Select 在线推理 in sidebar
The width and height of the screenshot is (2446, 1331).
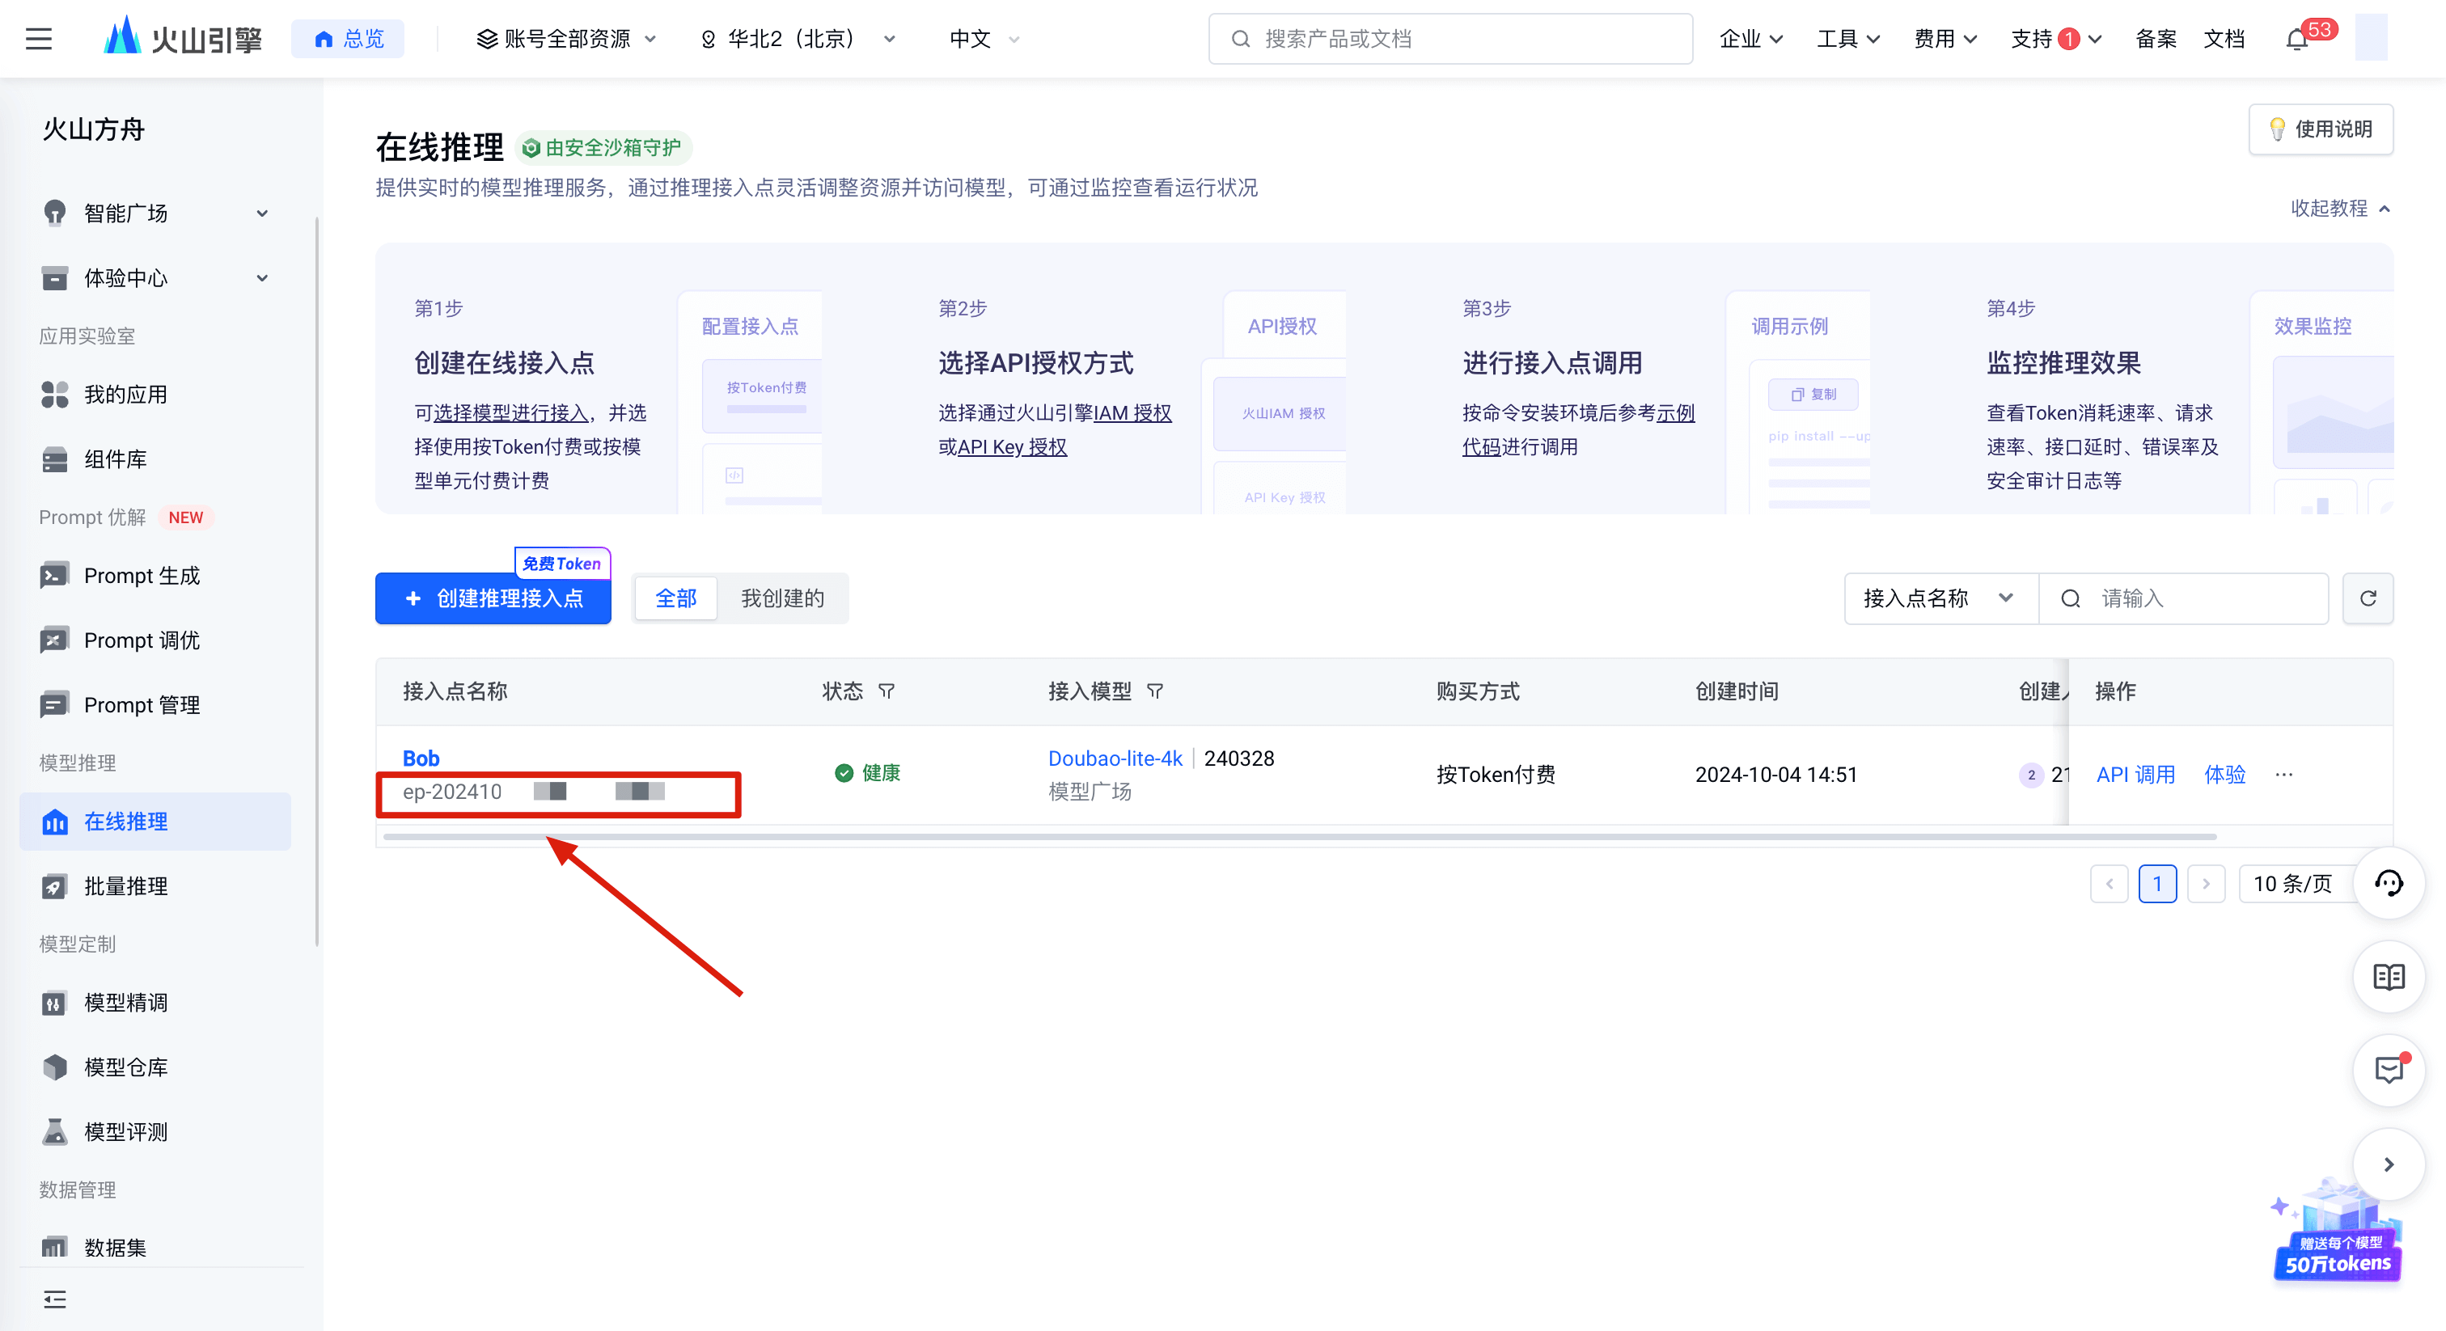[156, 822]
